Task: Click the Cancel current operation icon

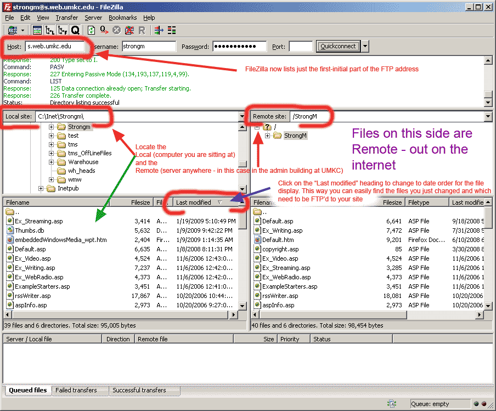Action: pos(117,30)
